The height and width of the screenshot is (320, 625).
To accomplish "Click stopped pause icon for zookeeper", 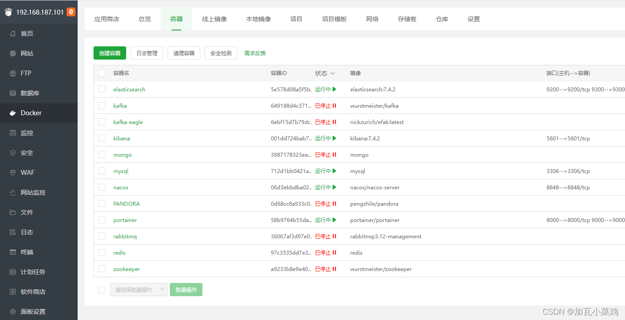I will click(x=334, y=269).
